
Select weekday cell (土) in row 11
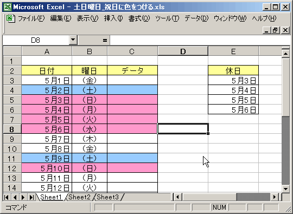(90, 158)
